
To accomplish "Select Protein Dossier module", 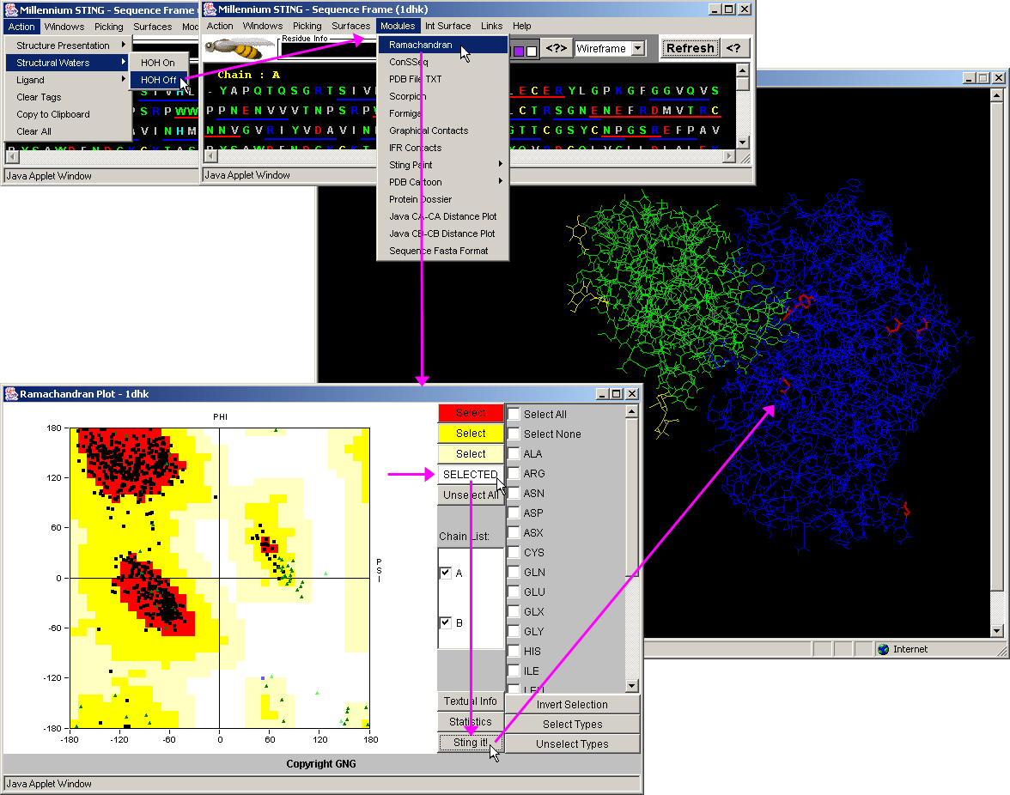I will (x=443, y=199).
